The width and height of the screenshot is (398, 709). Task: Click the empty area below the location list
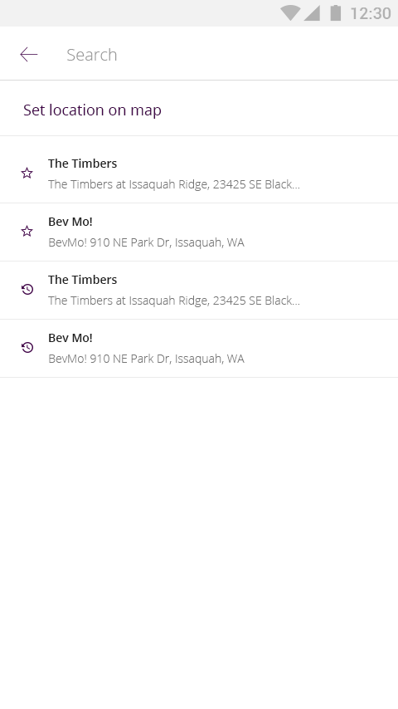pos(199,543)
